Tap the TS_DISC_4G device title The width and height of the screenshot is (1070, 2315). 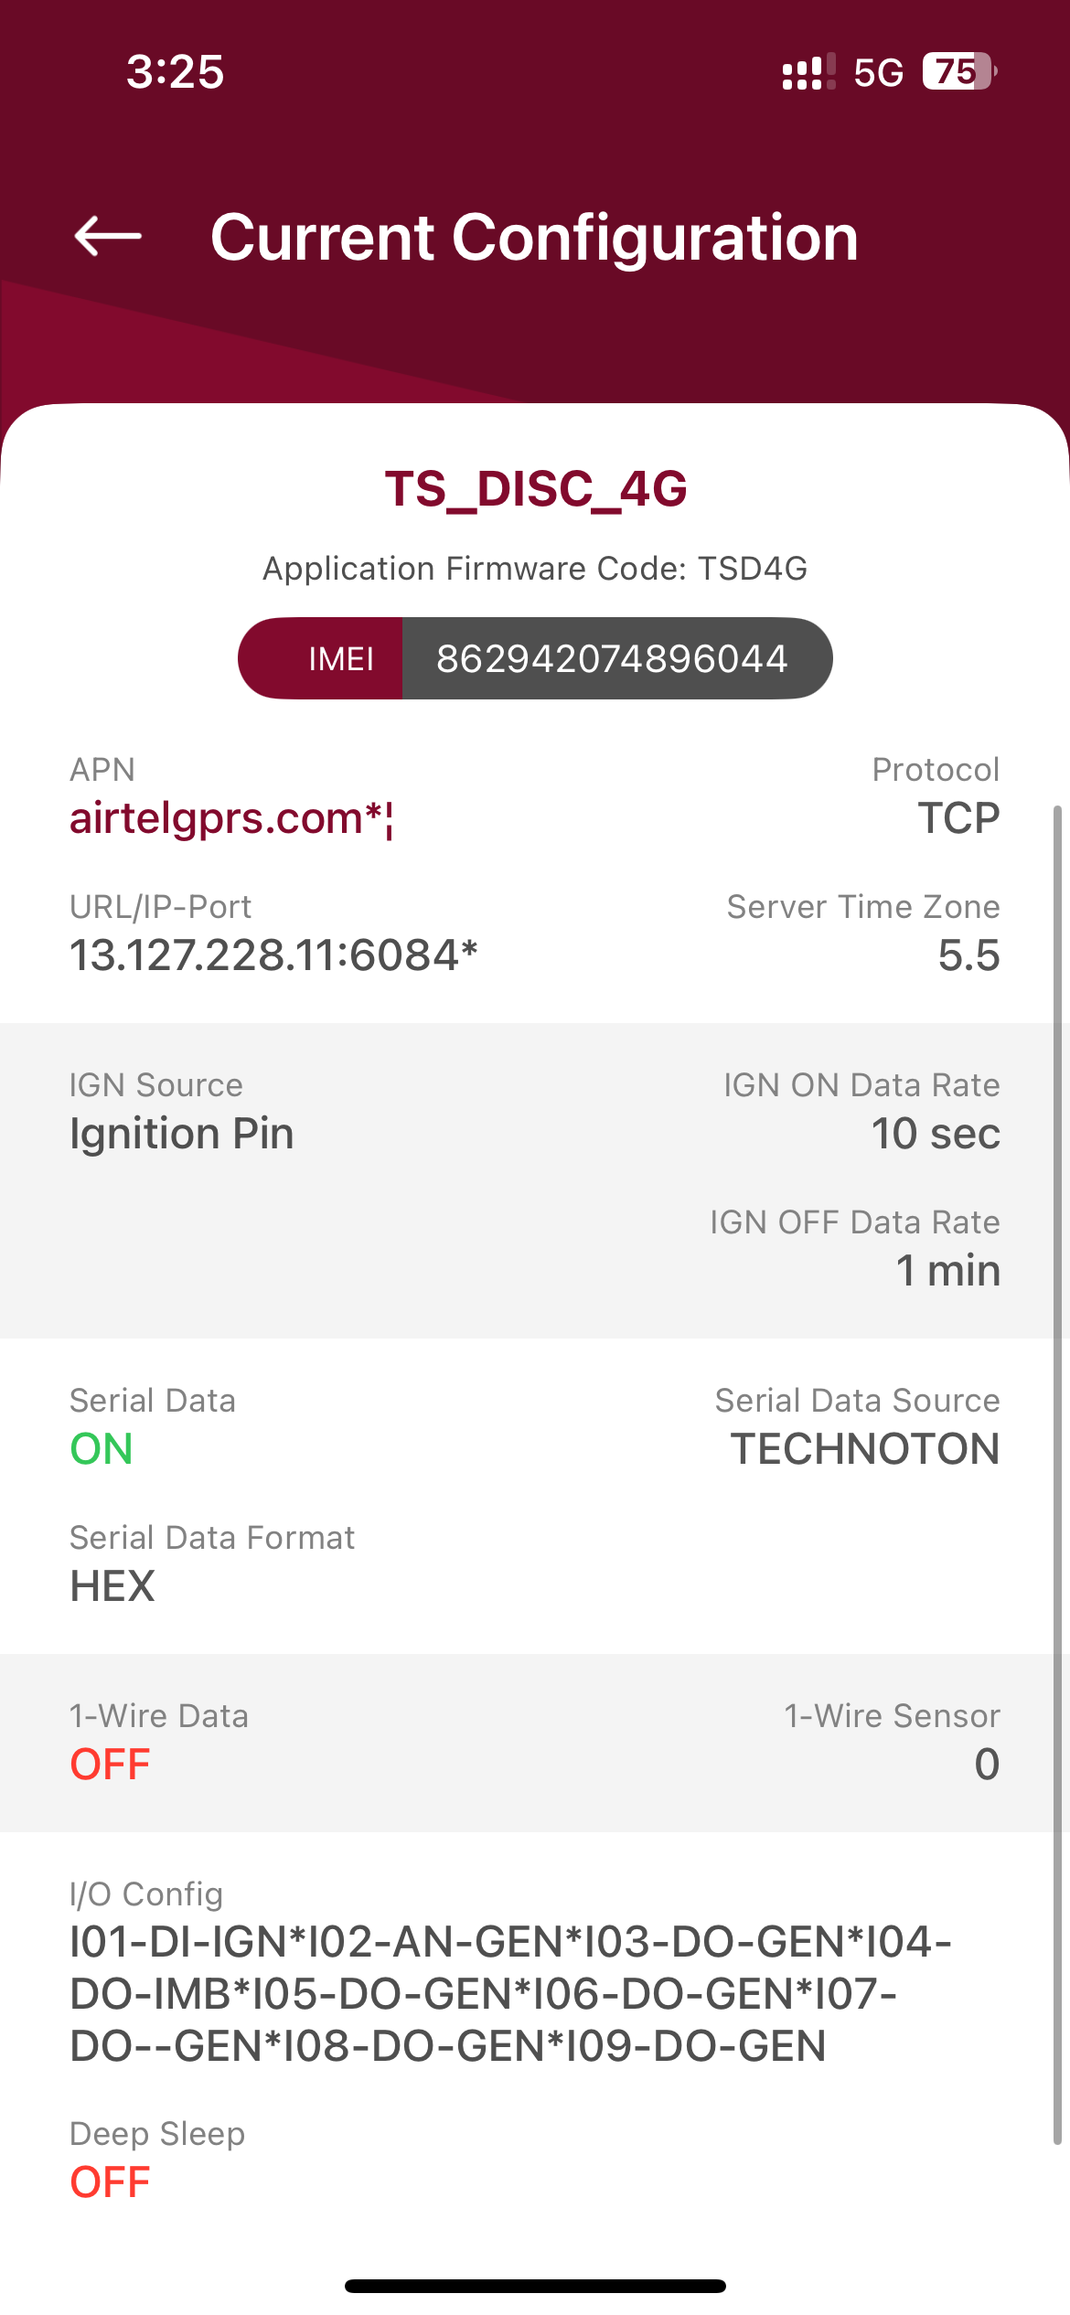pyautogui.click(x=535, y=488)
